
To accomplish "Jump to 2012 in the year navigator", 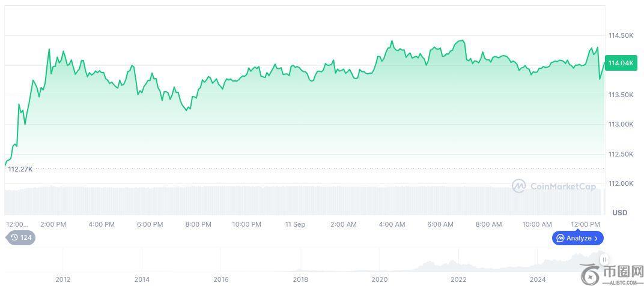I will point(63,279).
